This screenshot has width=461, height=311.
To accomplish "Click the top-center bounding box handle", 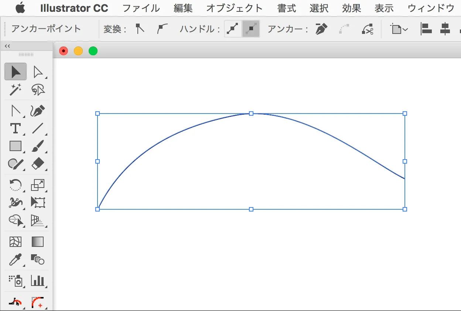I will click(x=251, y=113).
